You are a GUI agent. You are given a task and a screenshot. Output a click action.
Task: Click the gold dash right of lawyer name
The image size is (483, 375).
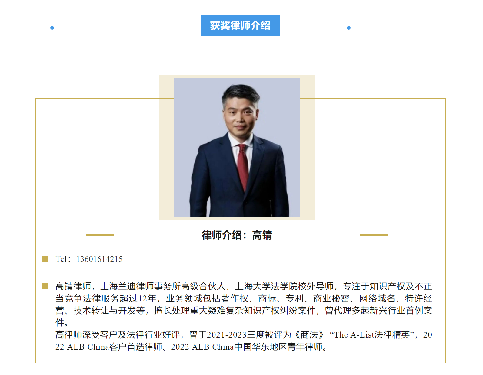click(x=374, y=235)
